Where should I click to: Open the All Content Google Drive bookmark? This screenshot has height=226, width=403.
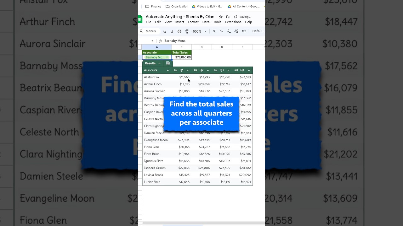coord(244,6)
